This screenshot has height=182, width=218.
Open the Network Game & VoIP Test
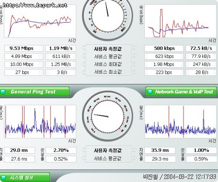pos(181,92)
